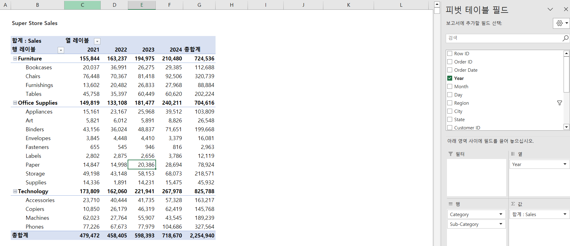570x246 pixels.
Task: Open the pivot field pane tools gear menu
Action: [x=562, y=23]
